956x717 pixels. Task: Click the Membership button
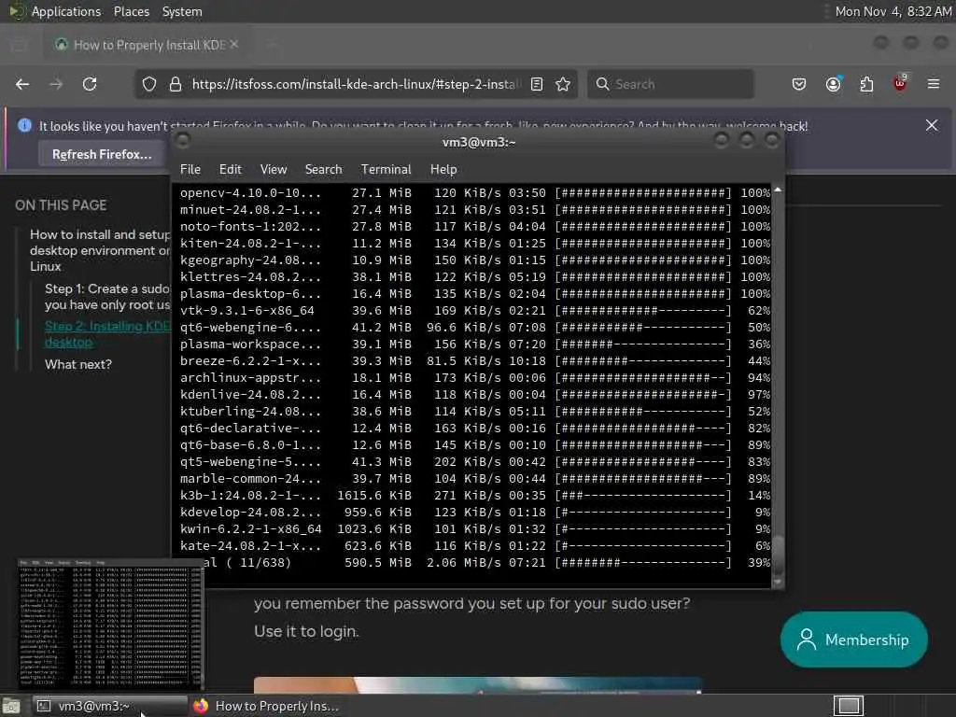(x=853, y=640)
